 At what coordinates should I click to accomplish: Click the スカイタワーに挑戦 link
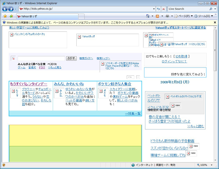pos(122,89)
